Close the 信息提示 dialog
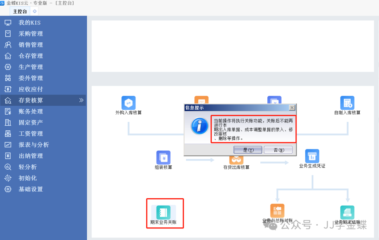 (292, 108)
